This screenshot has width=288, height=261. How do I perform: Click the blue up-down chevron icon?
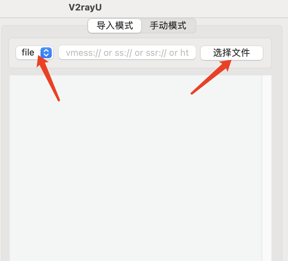click(46, 53)
